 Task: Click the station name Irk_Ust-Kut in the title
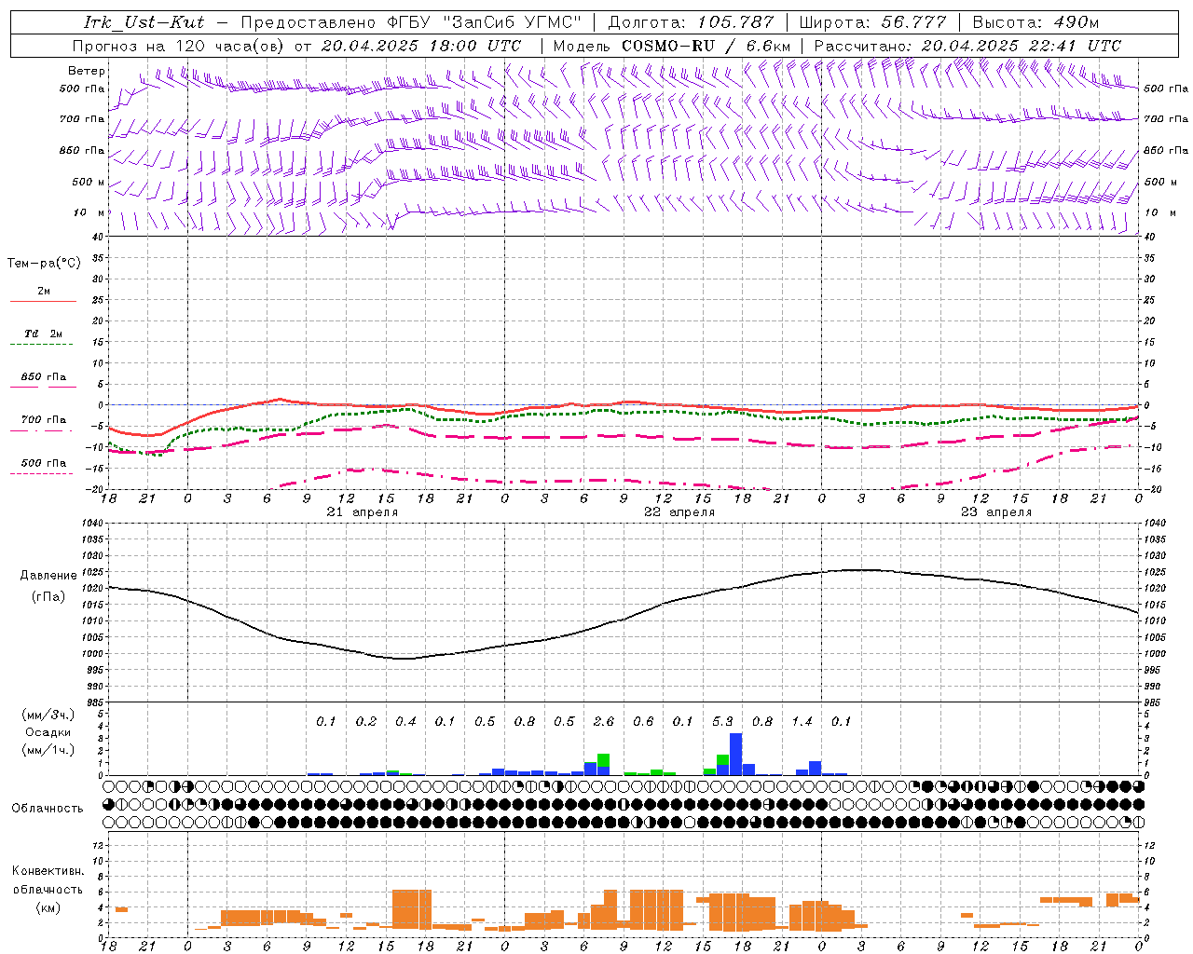(144, 22)
